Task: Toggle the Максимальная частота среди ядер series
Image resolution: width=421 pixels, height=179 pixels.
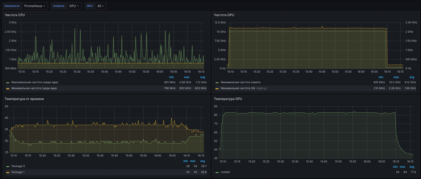Action: (x=35, y=82)
